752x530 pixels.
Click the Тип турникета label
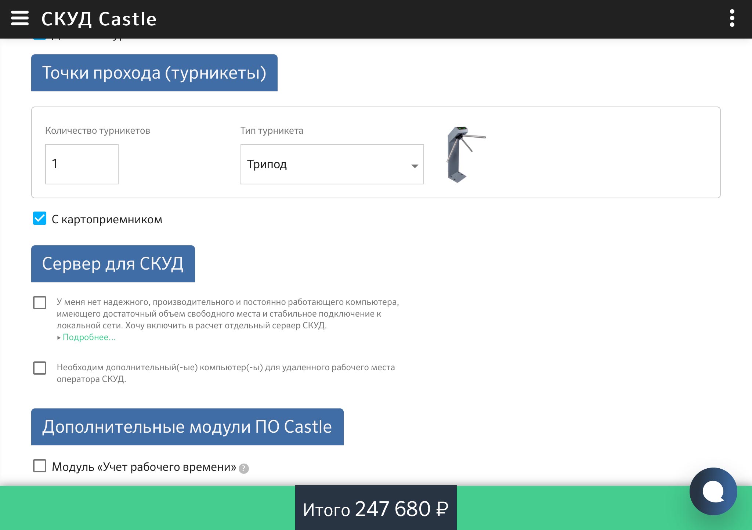point(272,131)
